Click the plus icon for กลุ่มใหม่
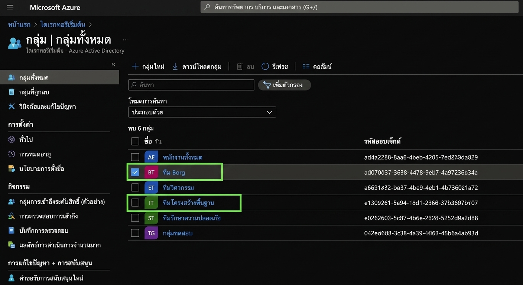Screen dimensions: 523x285 135,66
